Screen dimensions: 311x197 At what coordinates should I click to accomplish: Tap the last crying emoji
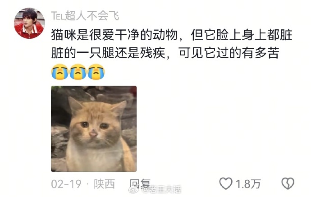click(96, 72)
